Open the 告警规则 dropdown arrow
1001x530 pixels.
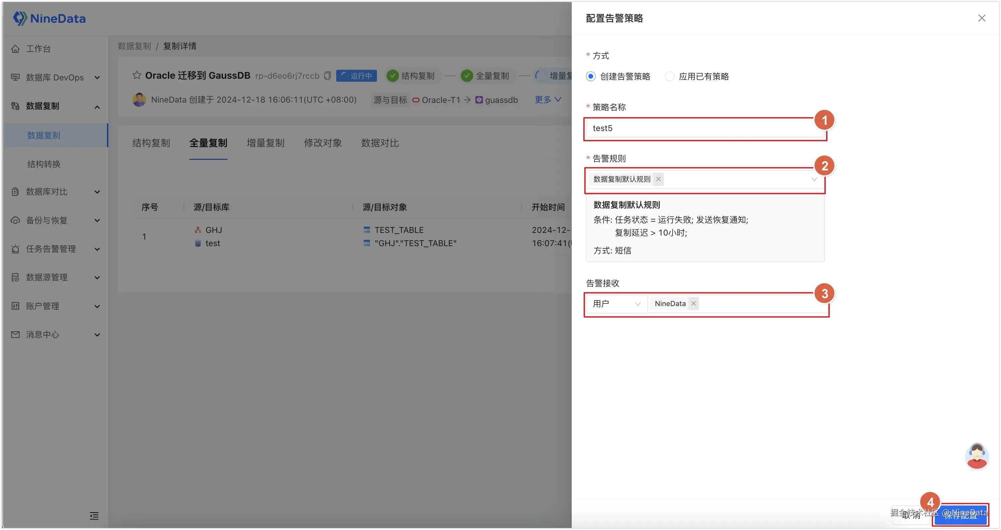click(x=814, y=179)
